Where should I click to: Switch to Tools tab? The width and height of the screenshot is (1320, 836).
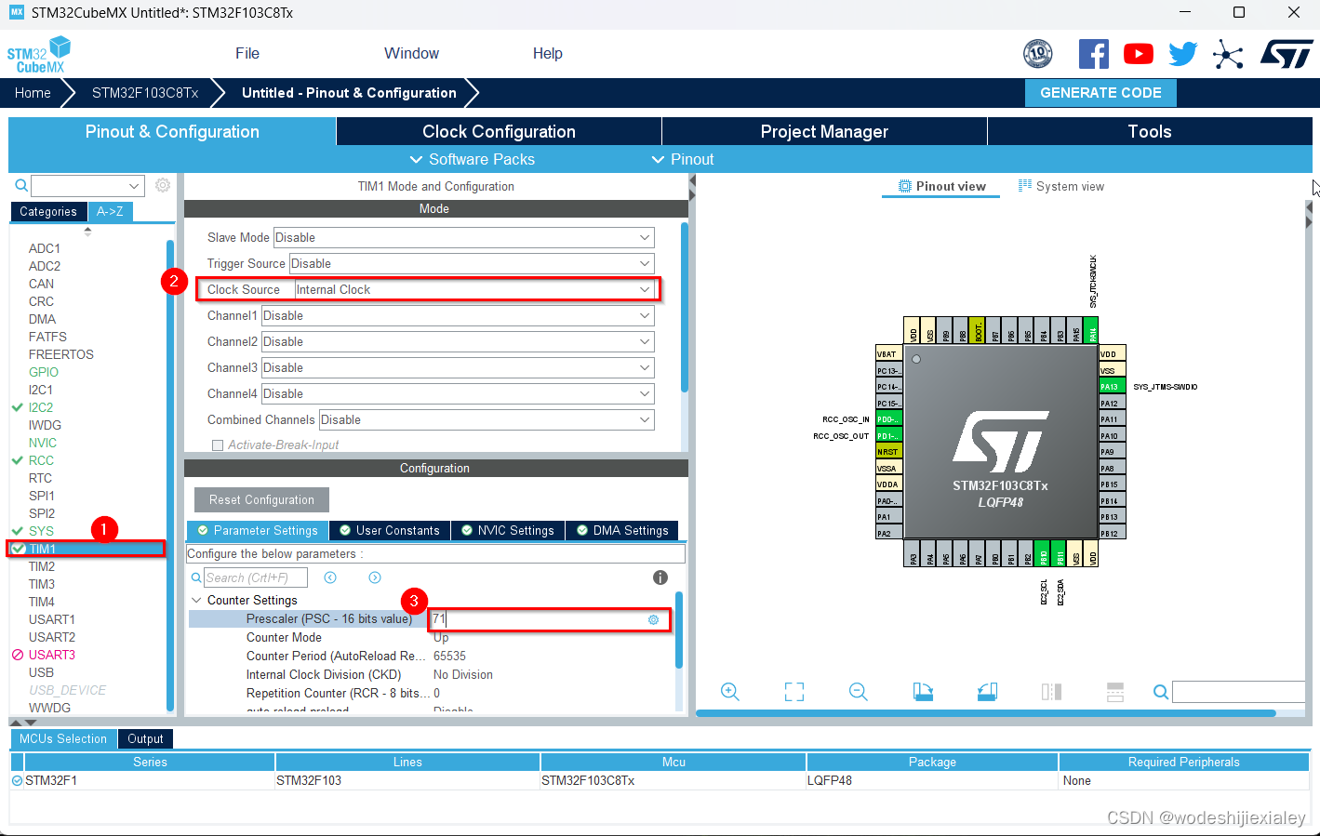[x=1150, y=132]
